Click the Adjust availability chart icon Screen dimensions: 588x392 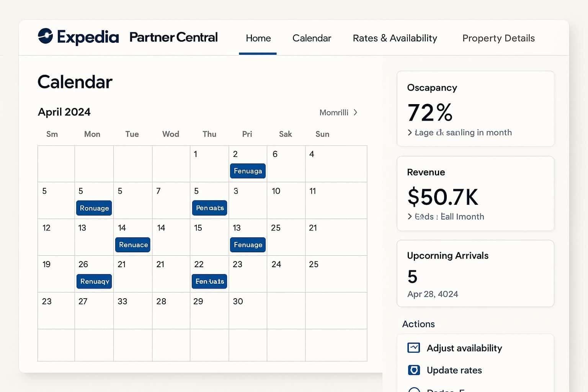click(x=414, y=348)
